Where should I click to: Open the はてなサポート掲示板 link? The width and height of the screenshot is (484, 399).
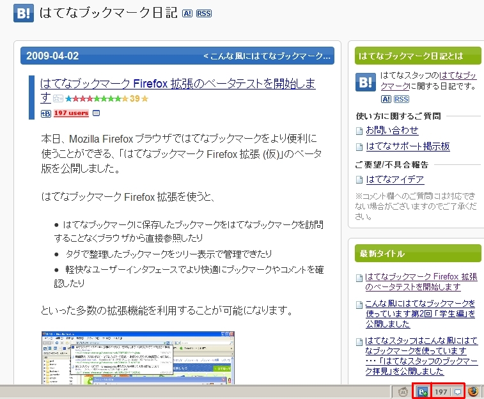(408, 146)
